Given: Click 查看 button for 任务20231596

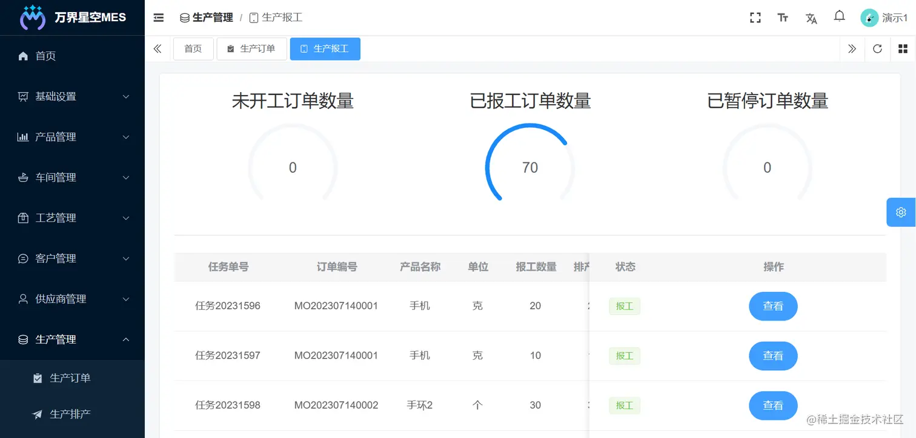Looking at the screenshot, I should click(773, 306).
